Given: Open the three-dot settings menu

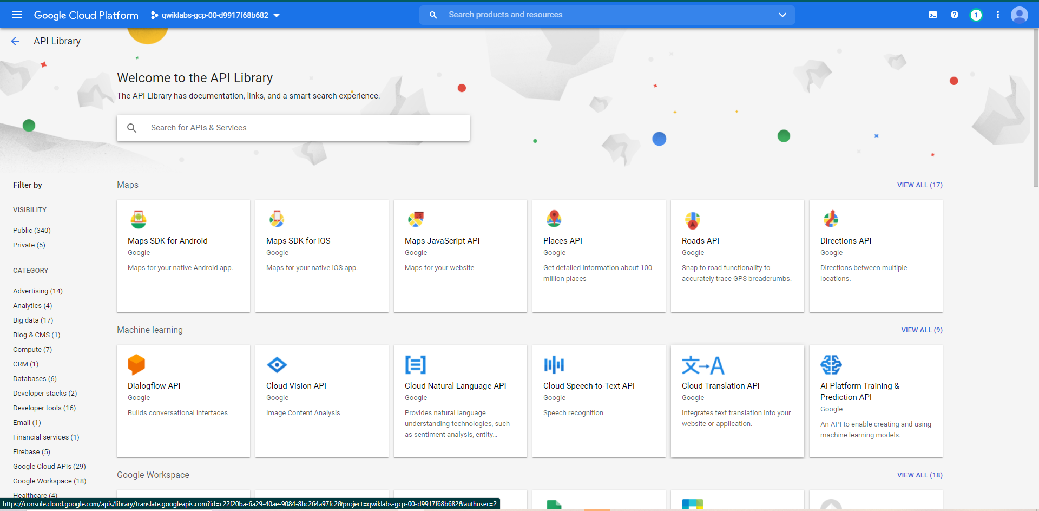Looking at the screenshot, I should tap(998, 15).
